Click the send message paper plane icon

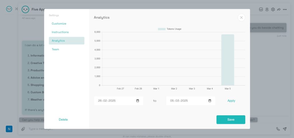coord(285,129)
